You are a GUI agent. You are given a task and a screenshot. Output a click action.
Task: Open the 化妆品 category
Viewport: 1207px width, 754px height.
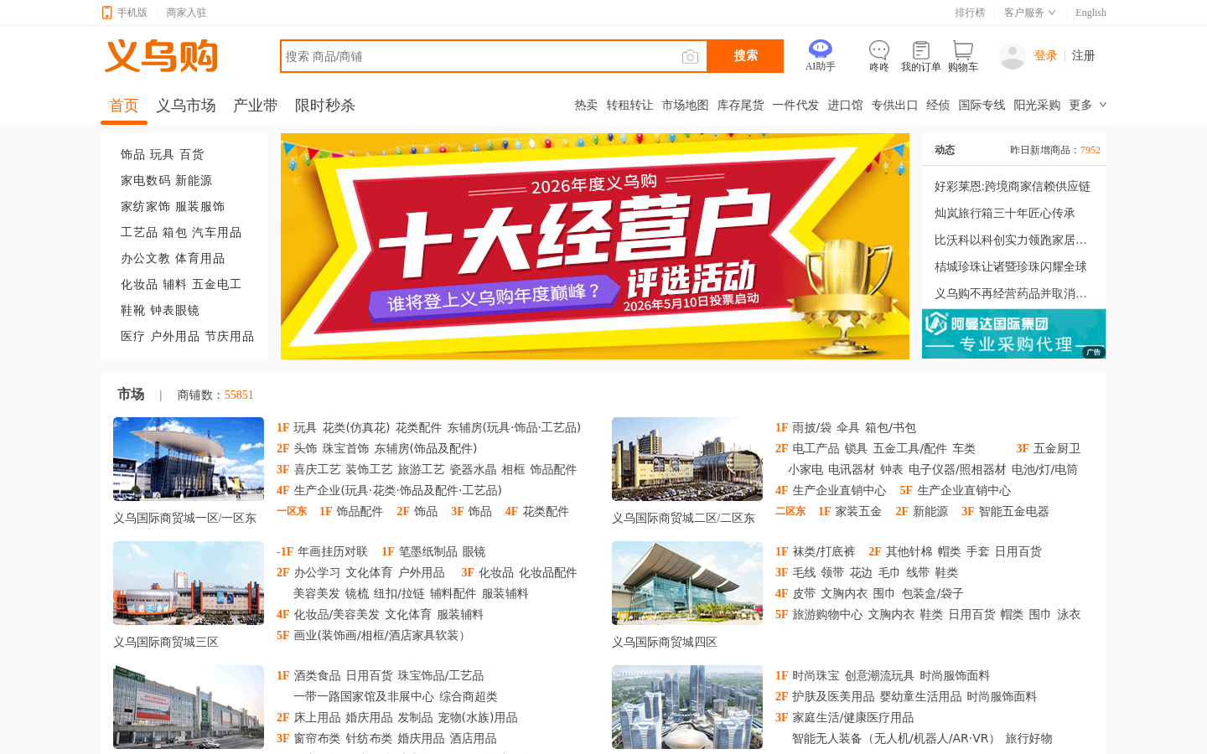[x=139, y=284]
